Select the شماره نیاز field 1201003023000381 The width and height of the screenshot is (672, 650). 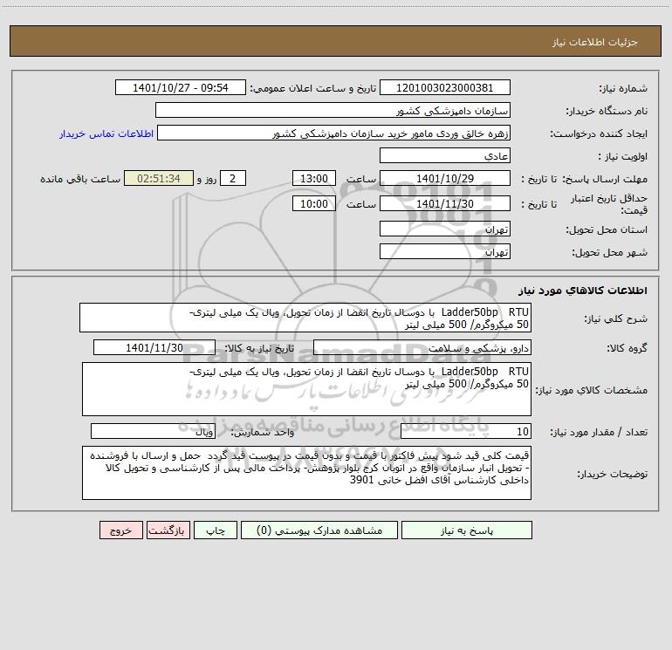click(x=445, y=88)
